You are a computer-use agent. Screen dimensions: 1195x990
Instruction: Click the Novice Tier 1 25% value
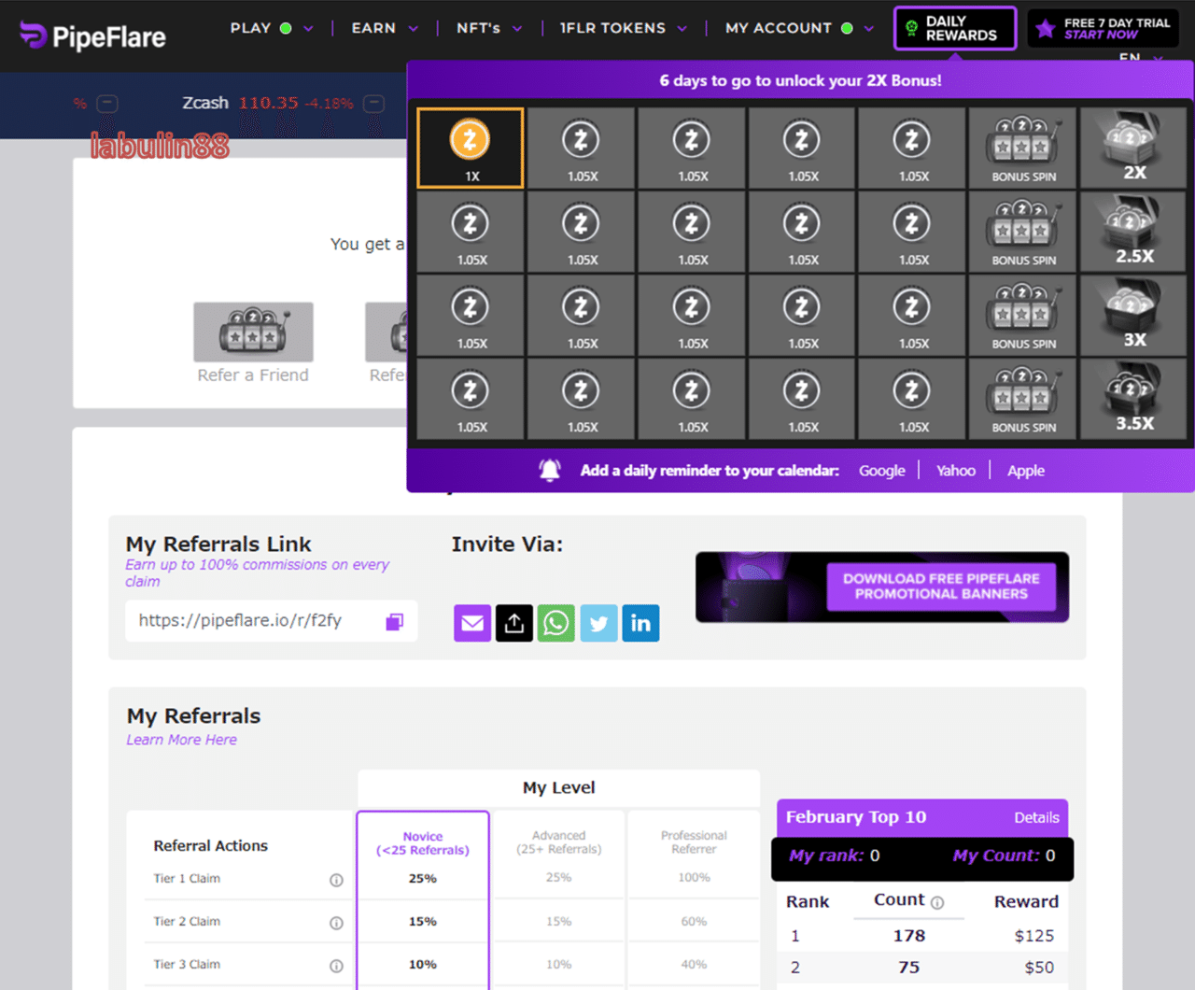423,879
